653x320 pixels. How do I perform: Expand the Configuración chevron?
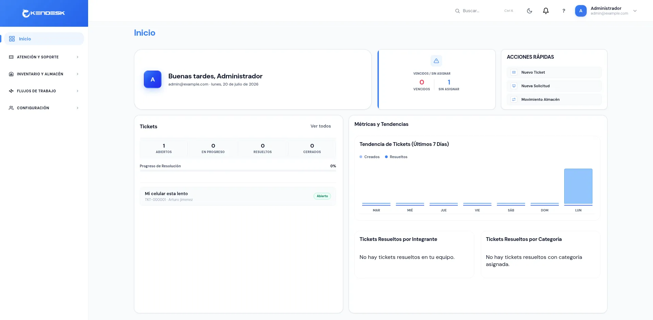[78, 108]
